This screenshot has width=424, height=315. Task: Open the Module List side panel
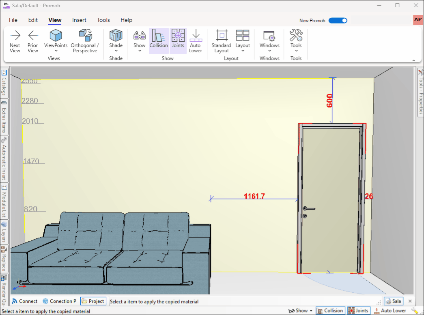pos(4,200)
